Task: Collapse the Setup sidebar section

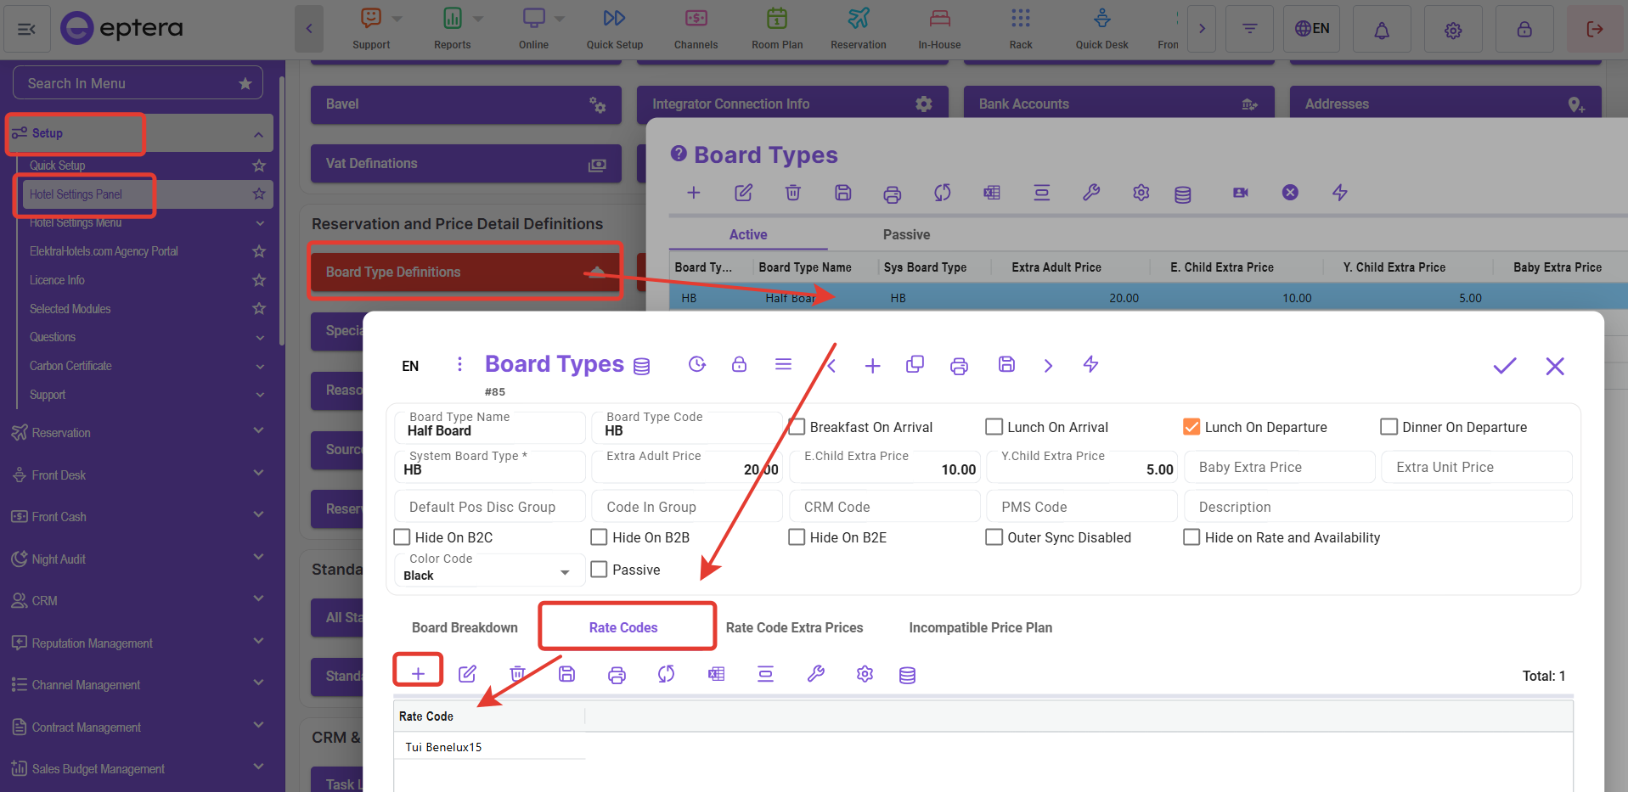Action: [x=257, y=134]
